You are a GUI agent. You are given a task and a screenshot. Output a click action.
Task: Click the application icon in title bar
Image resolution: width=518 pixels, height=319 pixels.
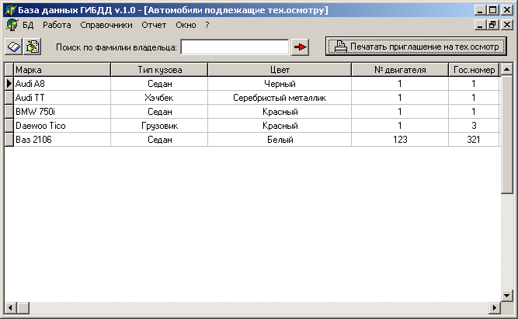[x=11, y=10]
